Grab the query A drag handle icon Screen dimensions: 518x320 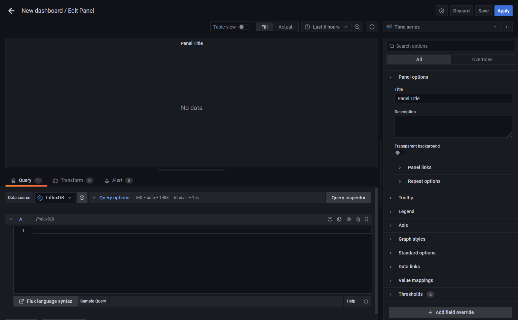point(367,219)
